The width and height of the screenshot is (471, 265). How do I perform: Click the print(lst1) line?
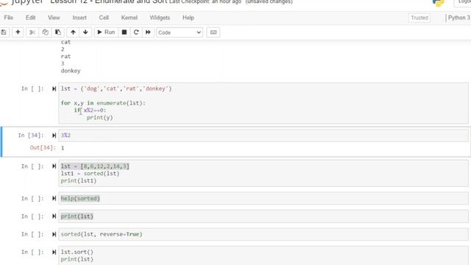79,181
